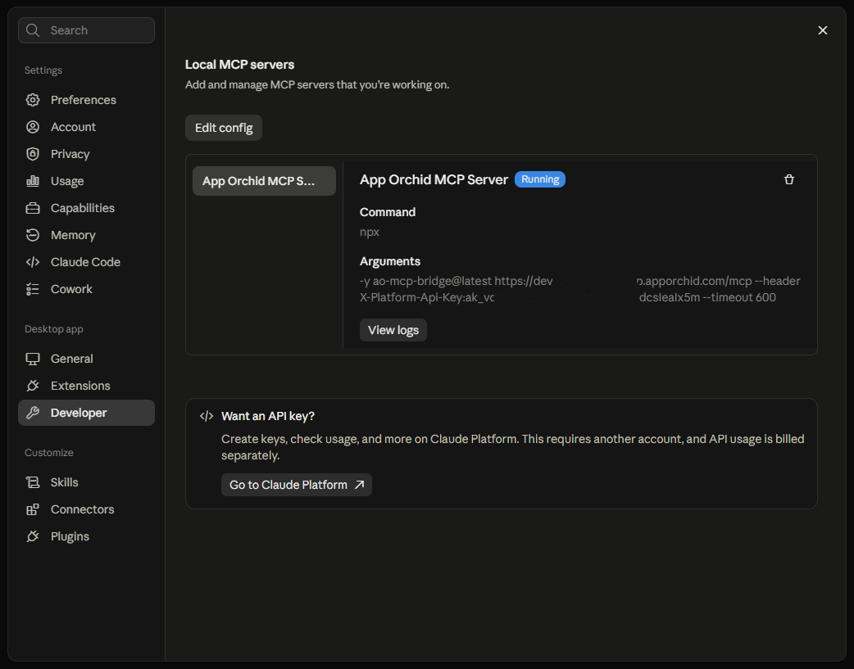This screenshot has height=669, width=854.
Task: Open Privacy via its shield icon
Action: click(x=33, y=154)
